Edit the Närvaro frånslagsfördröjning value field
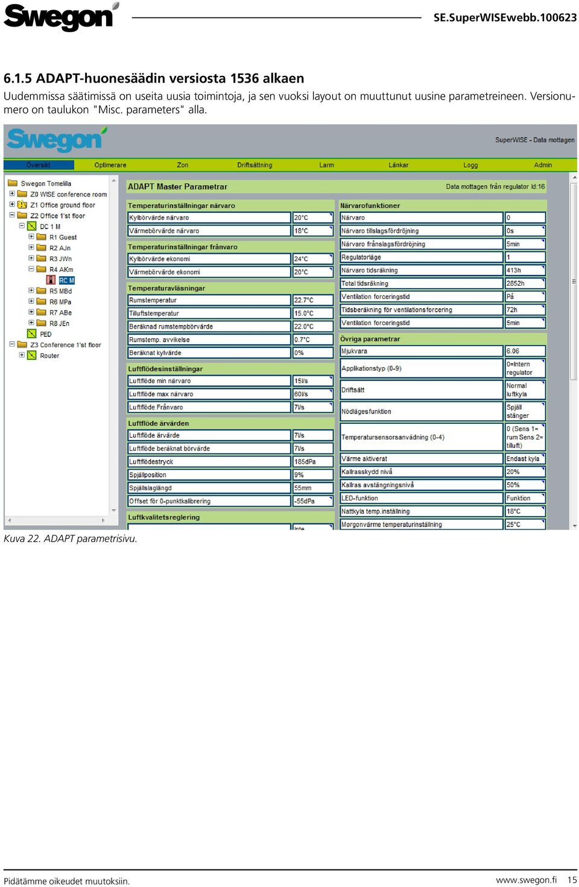 pos(525,244)
